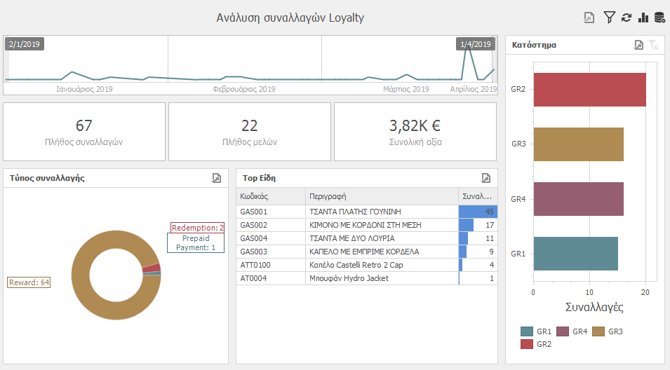Click the Καπέλο Castelli Retro 2 Cap description

(356, 265)
